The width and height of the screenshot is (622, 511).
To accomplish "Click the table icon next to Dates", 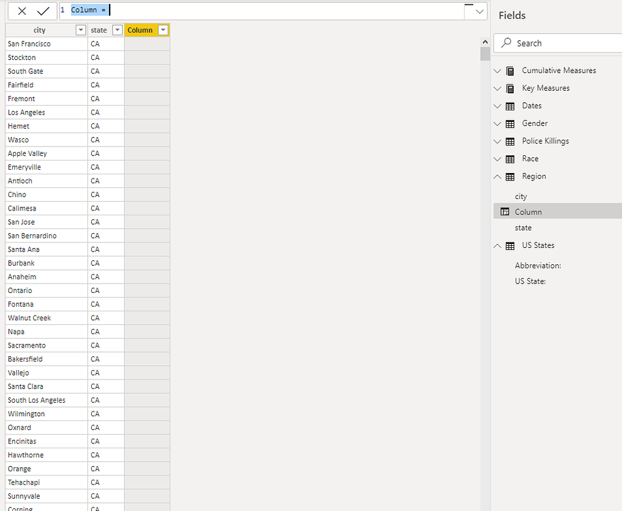I will pos(510,106).
